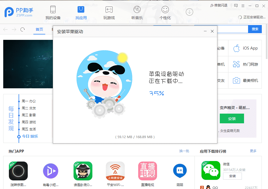The image size is (268, 189).
Task: Select the 首页 home tab
Action: click(39, 29)
